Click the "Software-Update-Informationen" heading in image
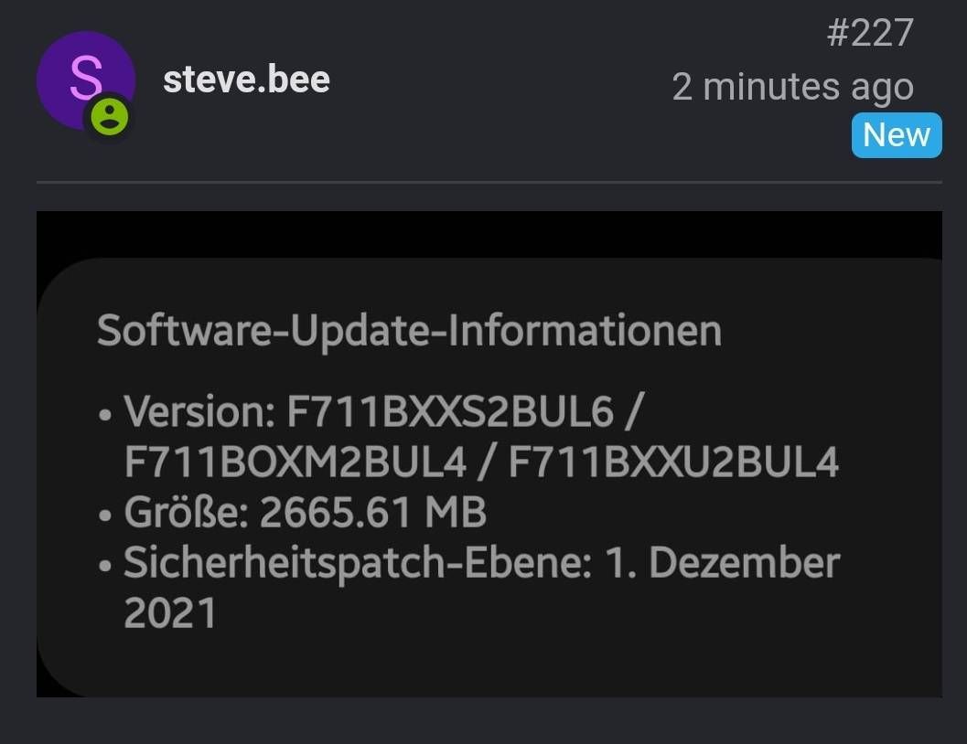Viewport: 967px width, 744px height. coord(410,331)
